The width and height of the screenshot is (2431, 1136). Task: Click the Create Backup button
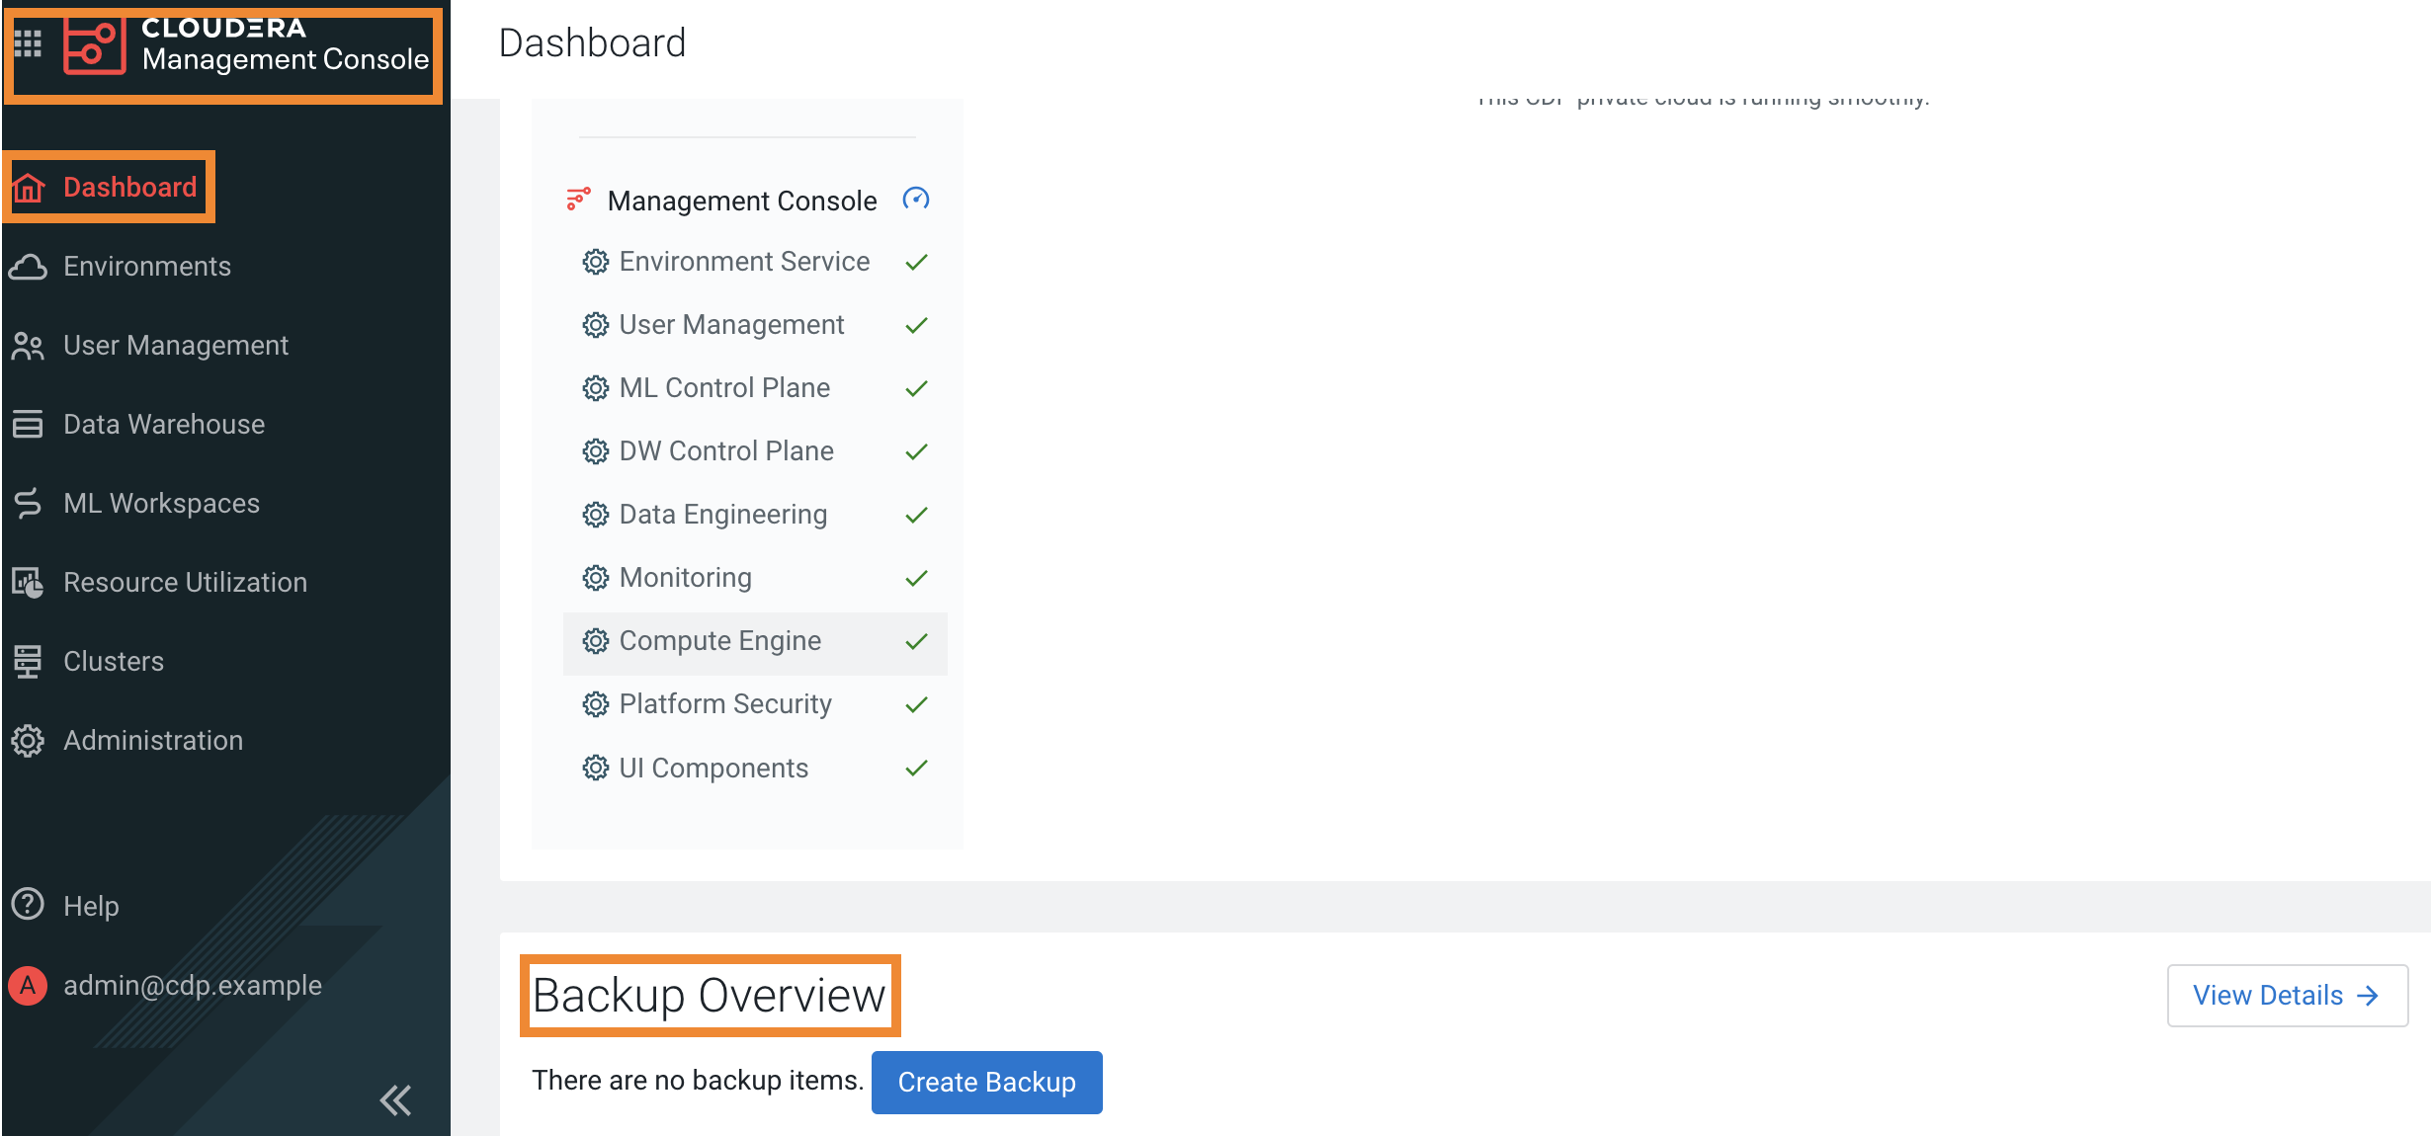pyautogui.click(x=985, y=1082)
